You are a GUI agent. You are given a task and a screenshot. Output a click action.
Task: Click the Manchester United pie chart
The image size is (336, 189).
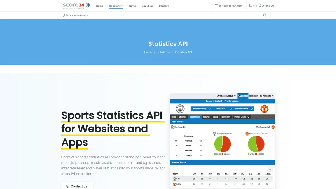pos(256,144)
